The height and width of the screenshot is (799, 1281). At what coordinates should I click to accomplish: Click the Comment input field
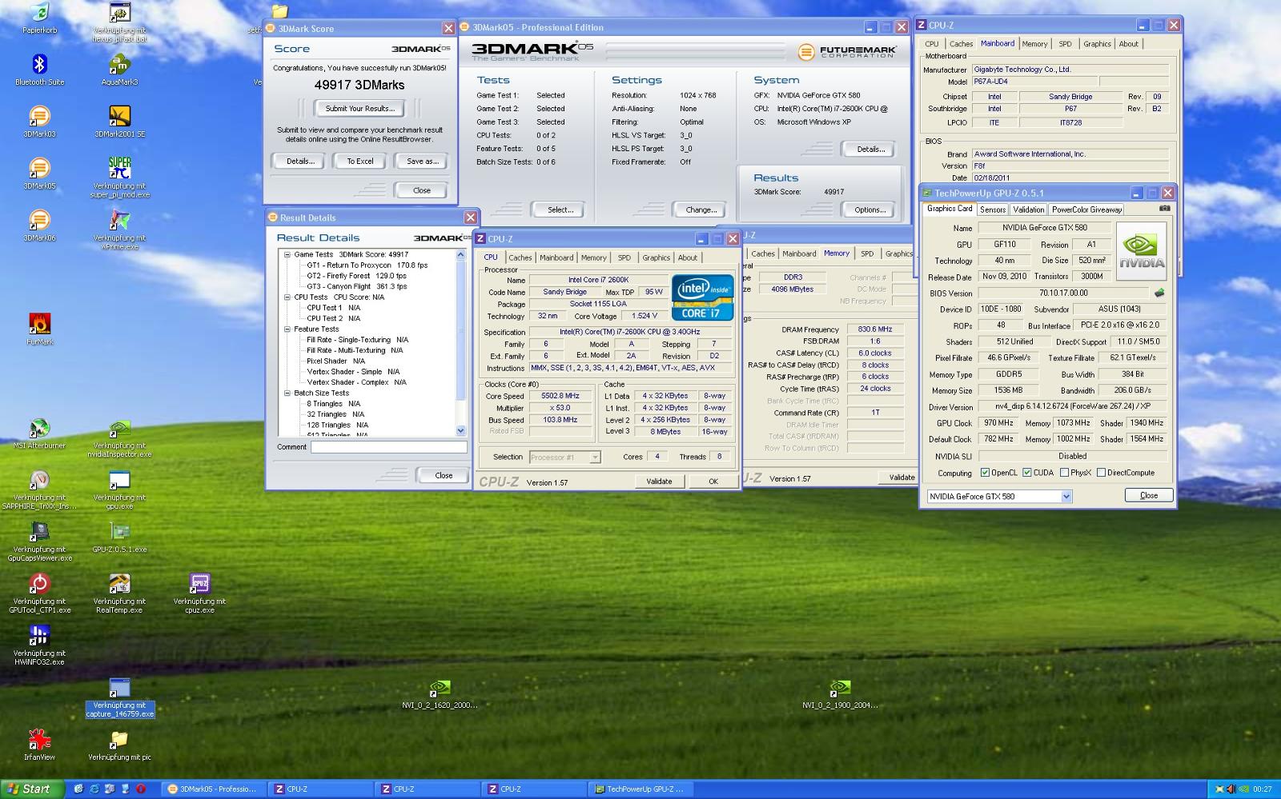[x=389, y=447]
